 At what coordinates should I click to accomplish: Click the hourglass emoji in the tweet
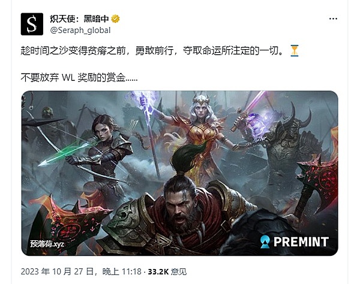point(295,51)
